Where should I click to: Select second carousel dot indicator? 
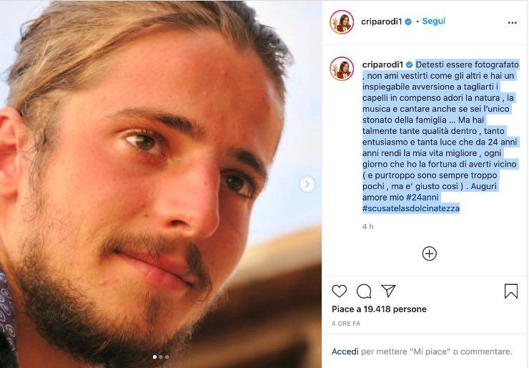(x=161, y=357)
